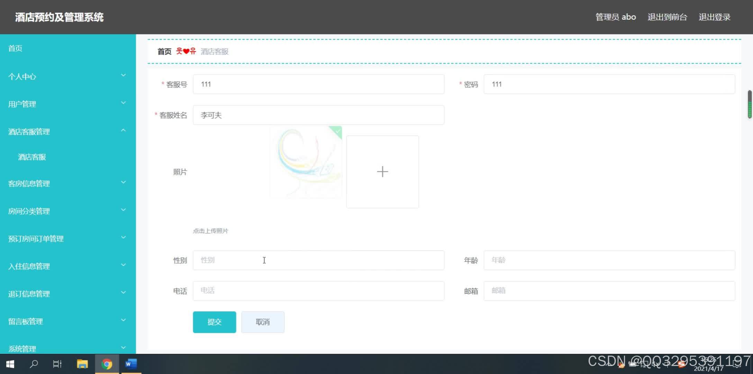Click 退出登录 logout link

(714, 17)
